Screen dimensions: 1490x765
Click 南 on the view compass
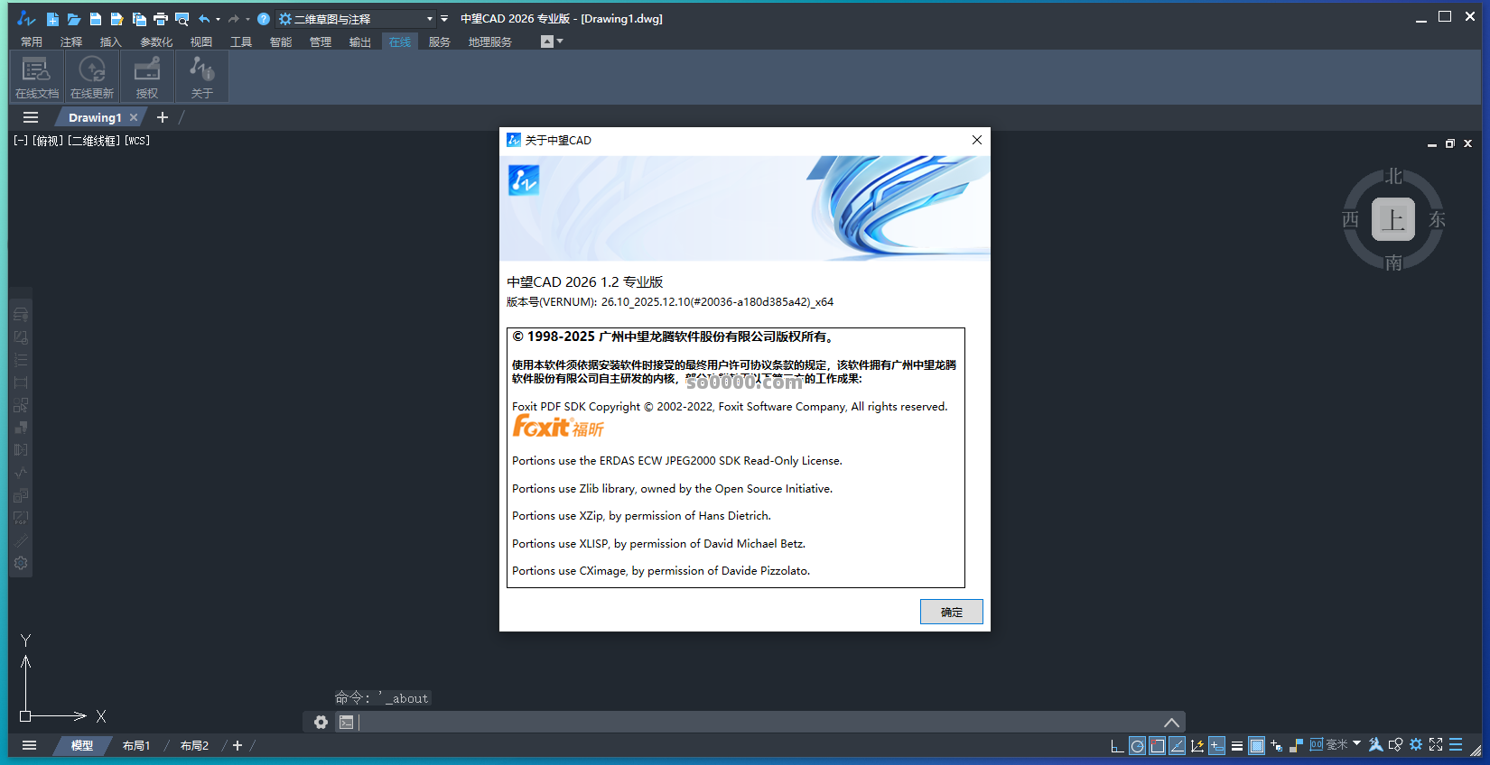(1393, 263)
